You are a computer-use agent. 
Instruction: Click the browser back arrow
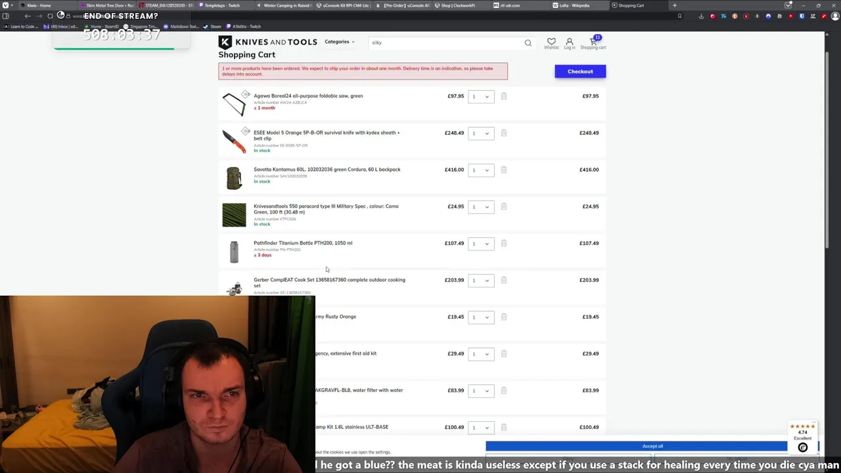(28, 16)
